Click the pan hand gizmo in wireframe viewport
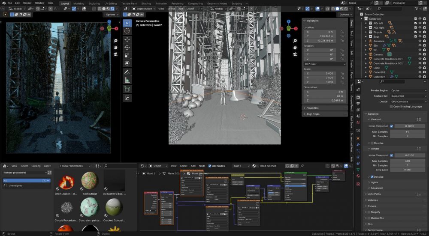Image resolution: width=429 pixels, height=236 pixels. point(295,48)
